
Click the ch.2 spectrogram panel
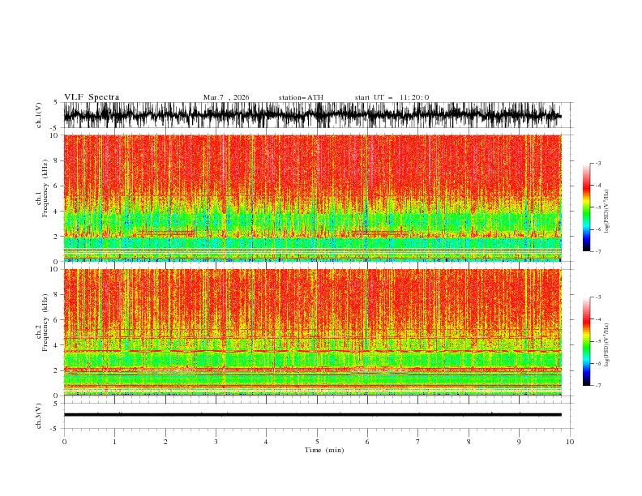312,332
